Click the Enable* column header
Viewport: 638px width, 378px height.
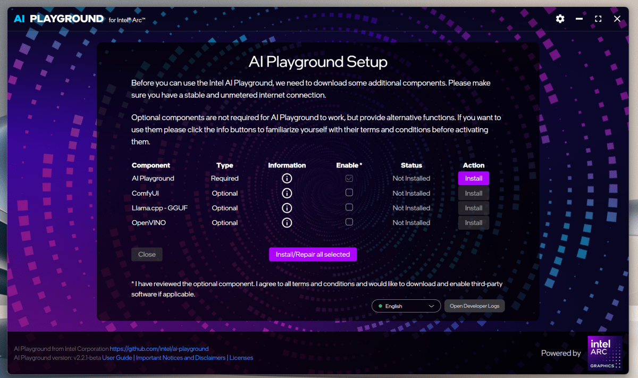click(349, 165)
